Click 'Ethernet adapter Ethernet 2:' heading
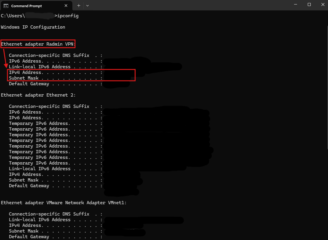This screenshot has height=240, width=328. click(x=38, y=95)
